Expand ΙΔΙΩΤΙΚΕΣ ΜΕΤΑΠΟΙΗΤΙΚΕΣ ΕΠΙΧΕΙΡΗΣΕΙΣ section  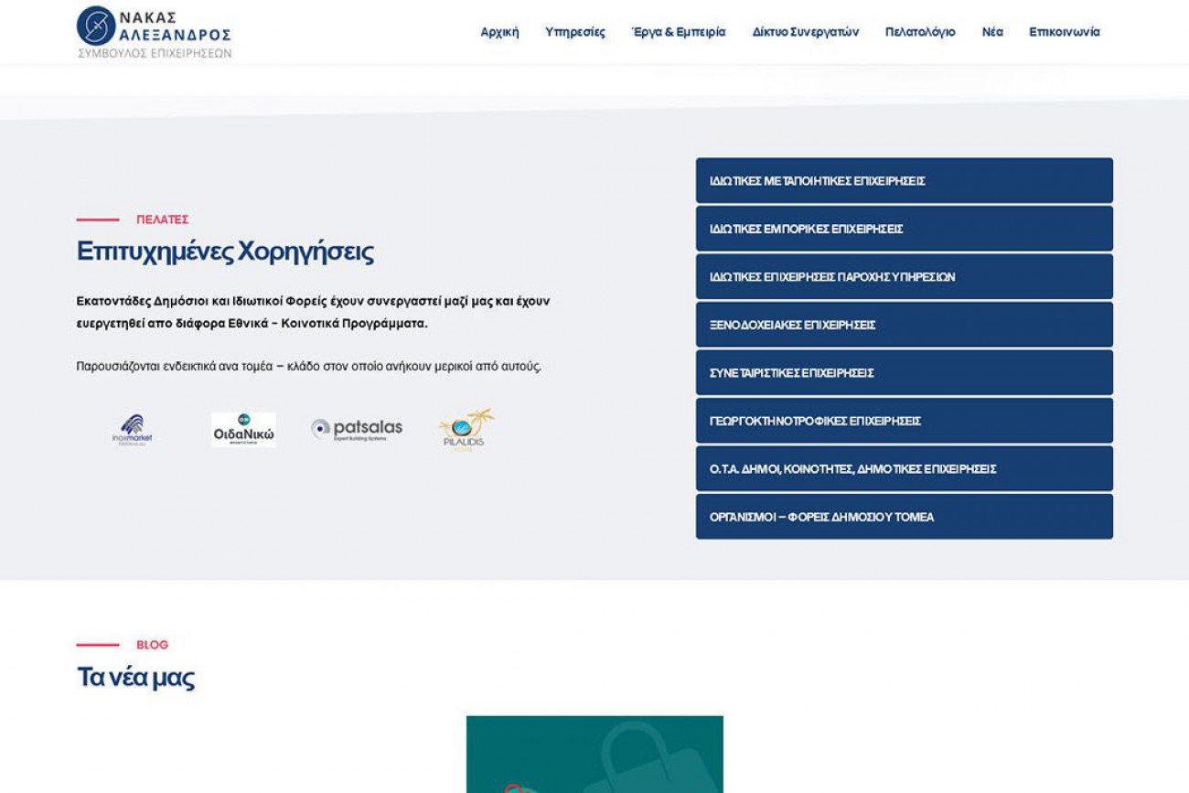pos(904,181)
